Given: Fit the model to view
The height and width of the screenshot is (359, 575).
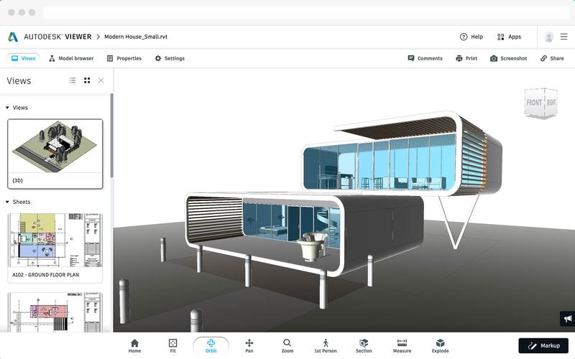Looking at the screenshot, I should point(172,345).
